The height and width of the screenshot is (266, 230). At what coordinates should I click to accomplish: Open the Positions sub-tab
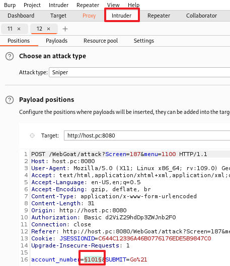click(x=19, y=41)
